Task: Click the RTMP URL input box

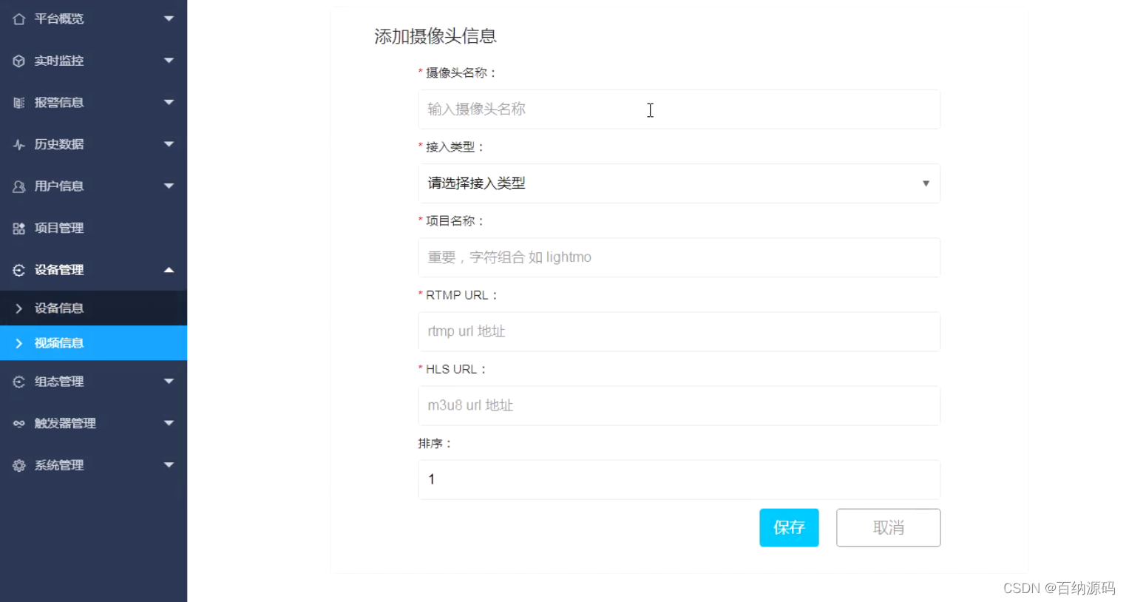Action: pyautogui.click(x=679, y=331)
